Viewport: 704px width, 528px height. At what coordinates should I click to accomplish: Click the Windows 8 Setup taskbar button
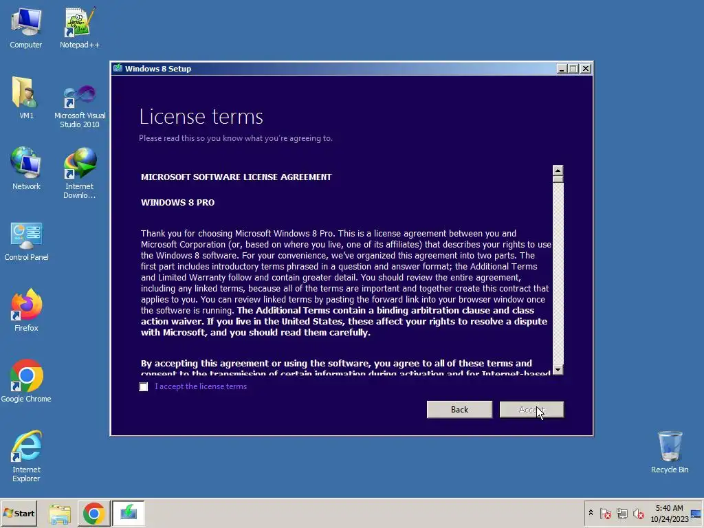[129, 513]
